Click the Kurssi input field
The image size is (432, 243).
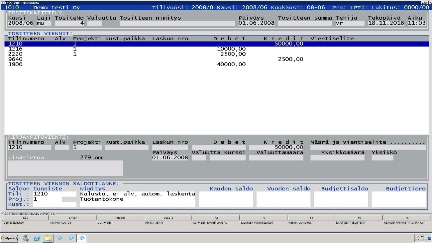[x=228, y=158]
